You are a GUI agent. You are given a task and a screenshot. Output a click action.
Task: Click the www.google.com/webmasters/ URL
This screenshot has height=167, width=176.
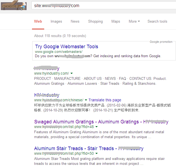coord(59,52)
